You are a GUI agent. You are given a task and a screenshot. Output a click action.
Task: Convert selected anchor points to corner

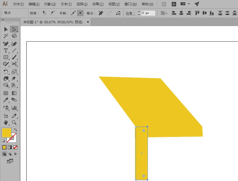click(44, 13)
